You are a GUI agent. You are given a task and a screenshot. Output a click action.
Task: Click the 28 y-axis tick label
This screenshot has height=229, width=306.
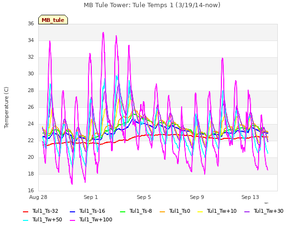tap(31, 90)
